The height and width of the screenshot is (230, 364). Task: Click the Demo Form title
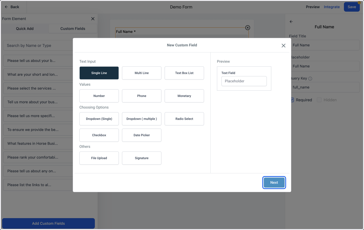(181, 7)
